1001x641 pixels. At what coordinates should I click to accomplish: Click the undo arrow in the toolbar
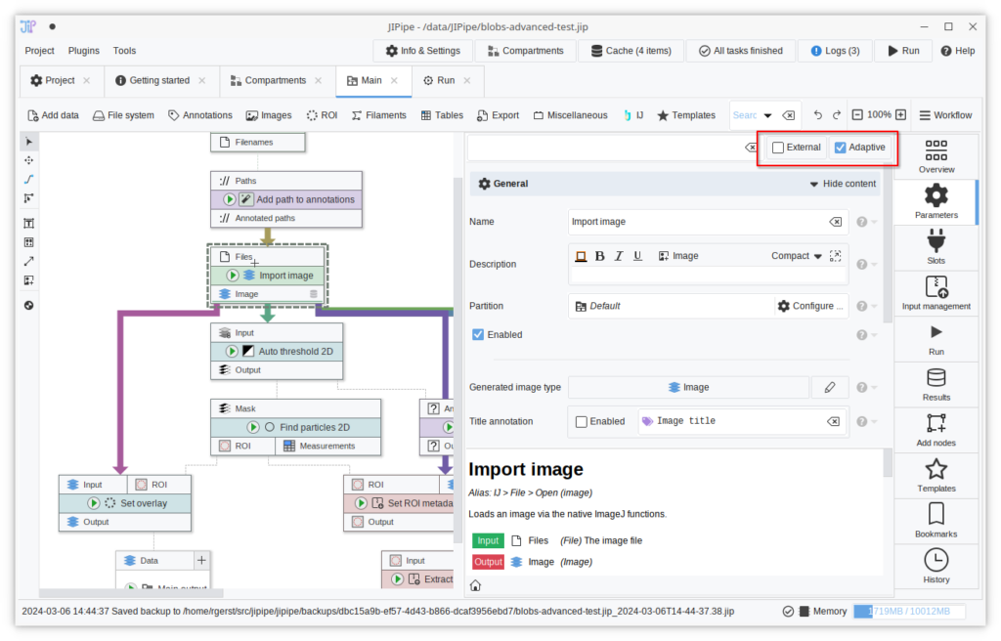818,115
